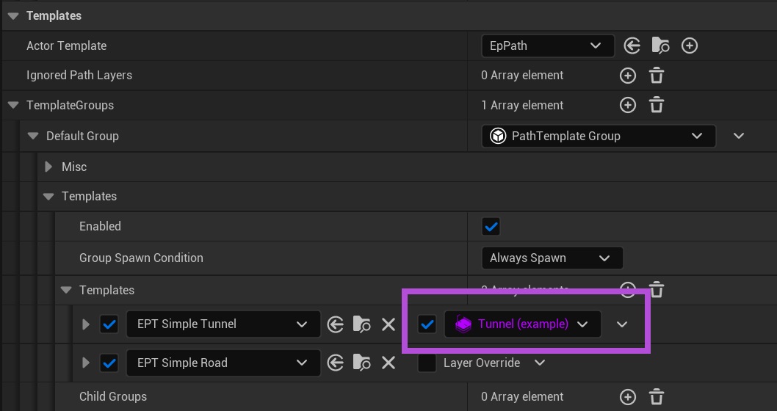Enable Layer Override for EPT Simple Road
This screenshot has height=411, width=777.
pos(427,363)
